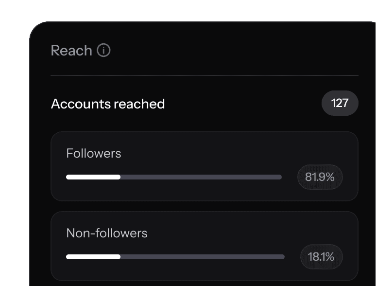The height and width of the screenshot is (286, 376).
Task: Click the 81.9% percentage badge
Action: pyautogui.click(x=320, y=178)
